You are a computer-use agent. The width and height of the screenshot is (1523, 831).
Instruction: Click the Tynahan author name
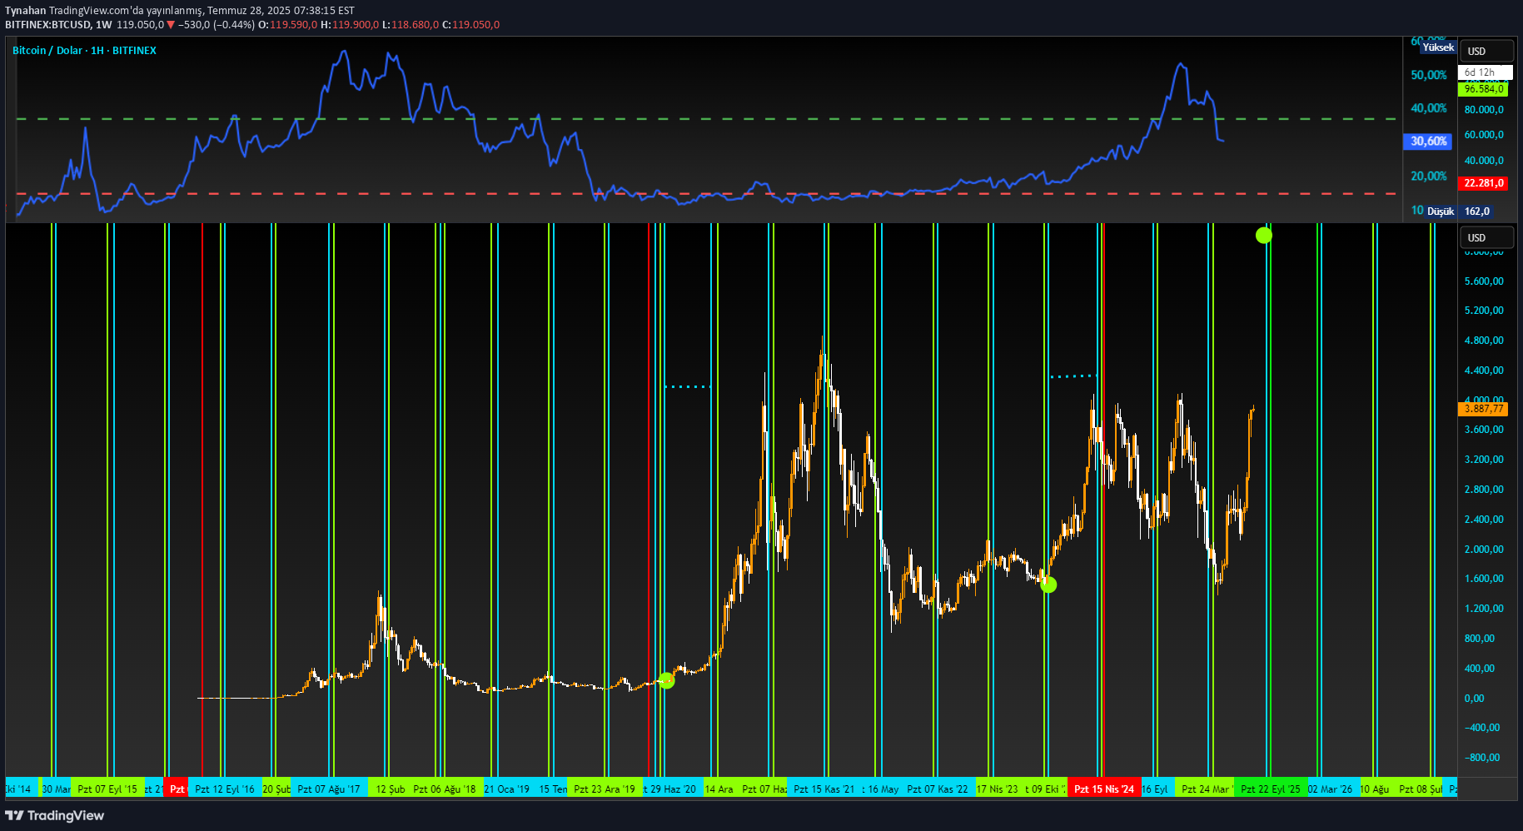point(26,11)
